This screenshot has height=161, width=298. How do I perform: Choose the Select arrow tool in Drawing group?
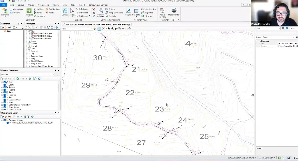72,12
